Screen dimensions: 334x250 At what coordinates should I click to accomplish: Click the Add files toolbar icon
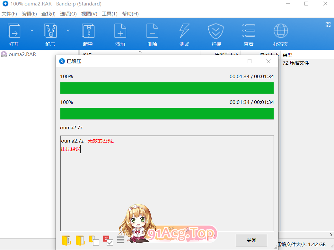120,34
